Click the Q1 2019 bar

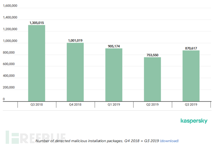pos(114,75)
